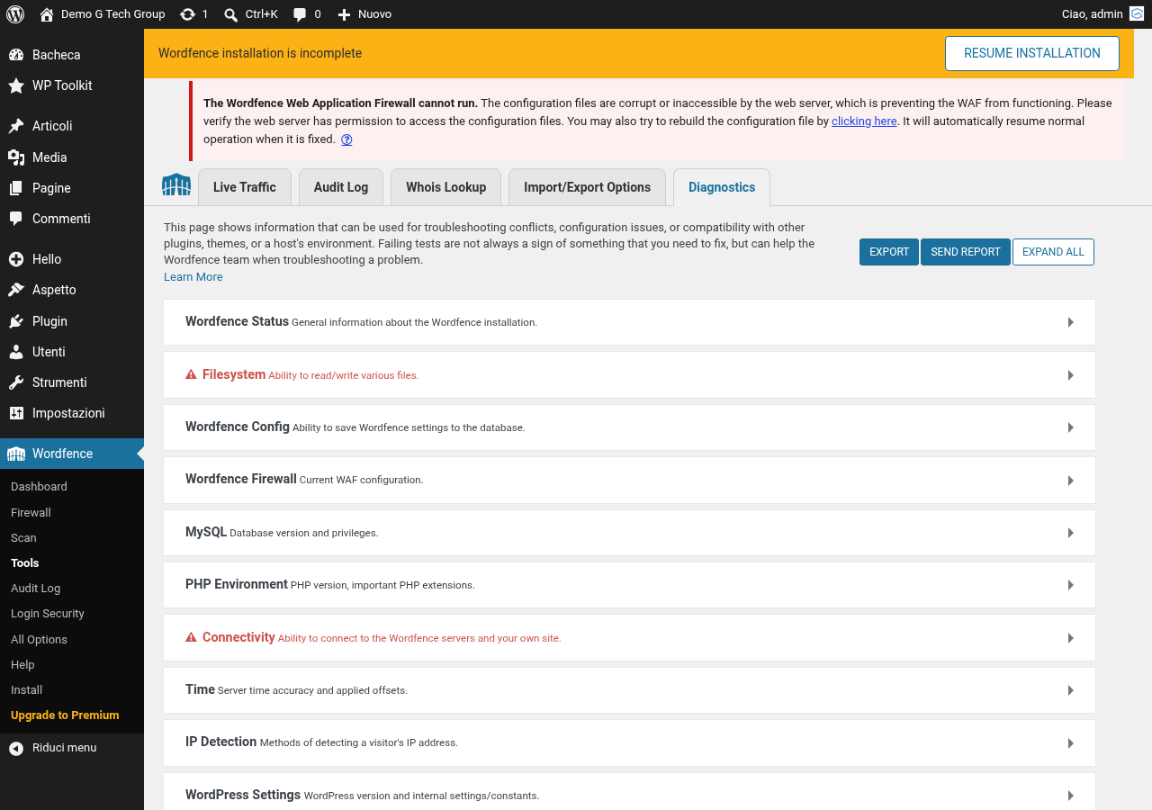Expand the Wordfence Config section arrow
This screenshot has height=810, width=1152.
tap(1070, 427)
